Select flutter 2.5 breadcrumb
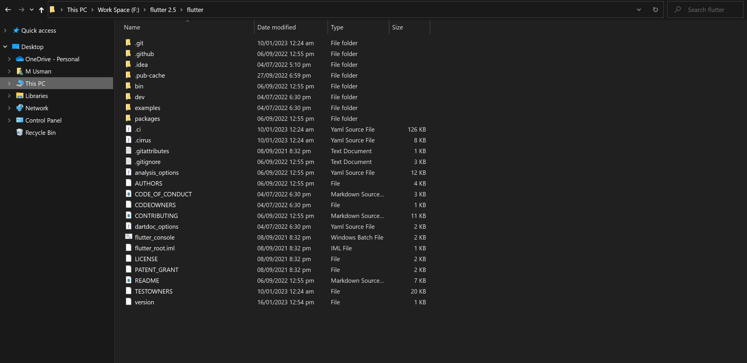This screenshot has height=363, width=747. [163, 10]
